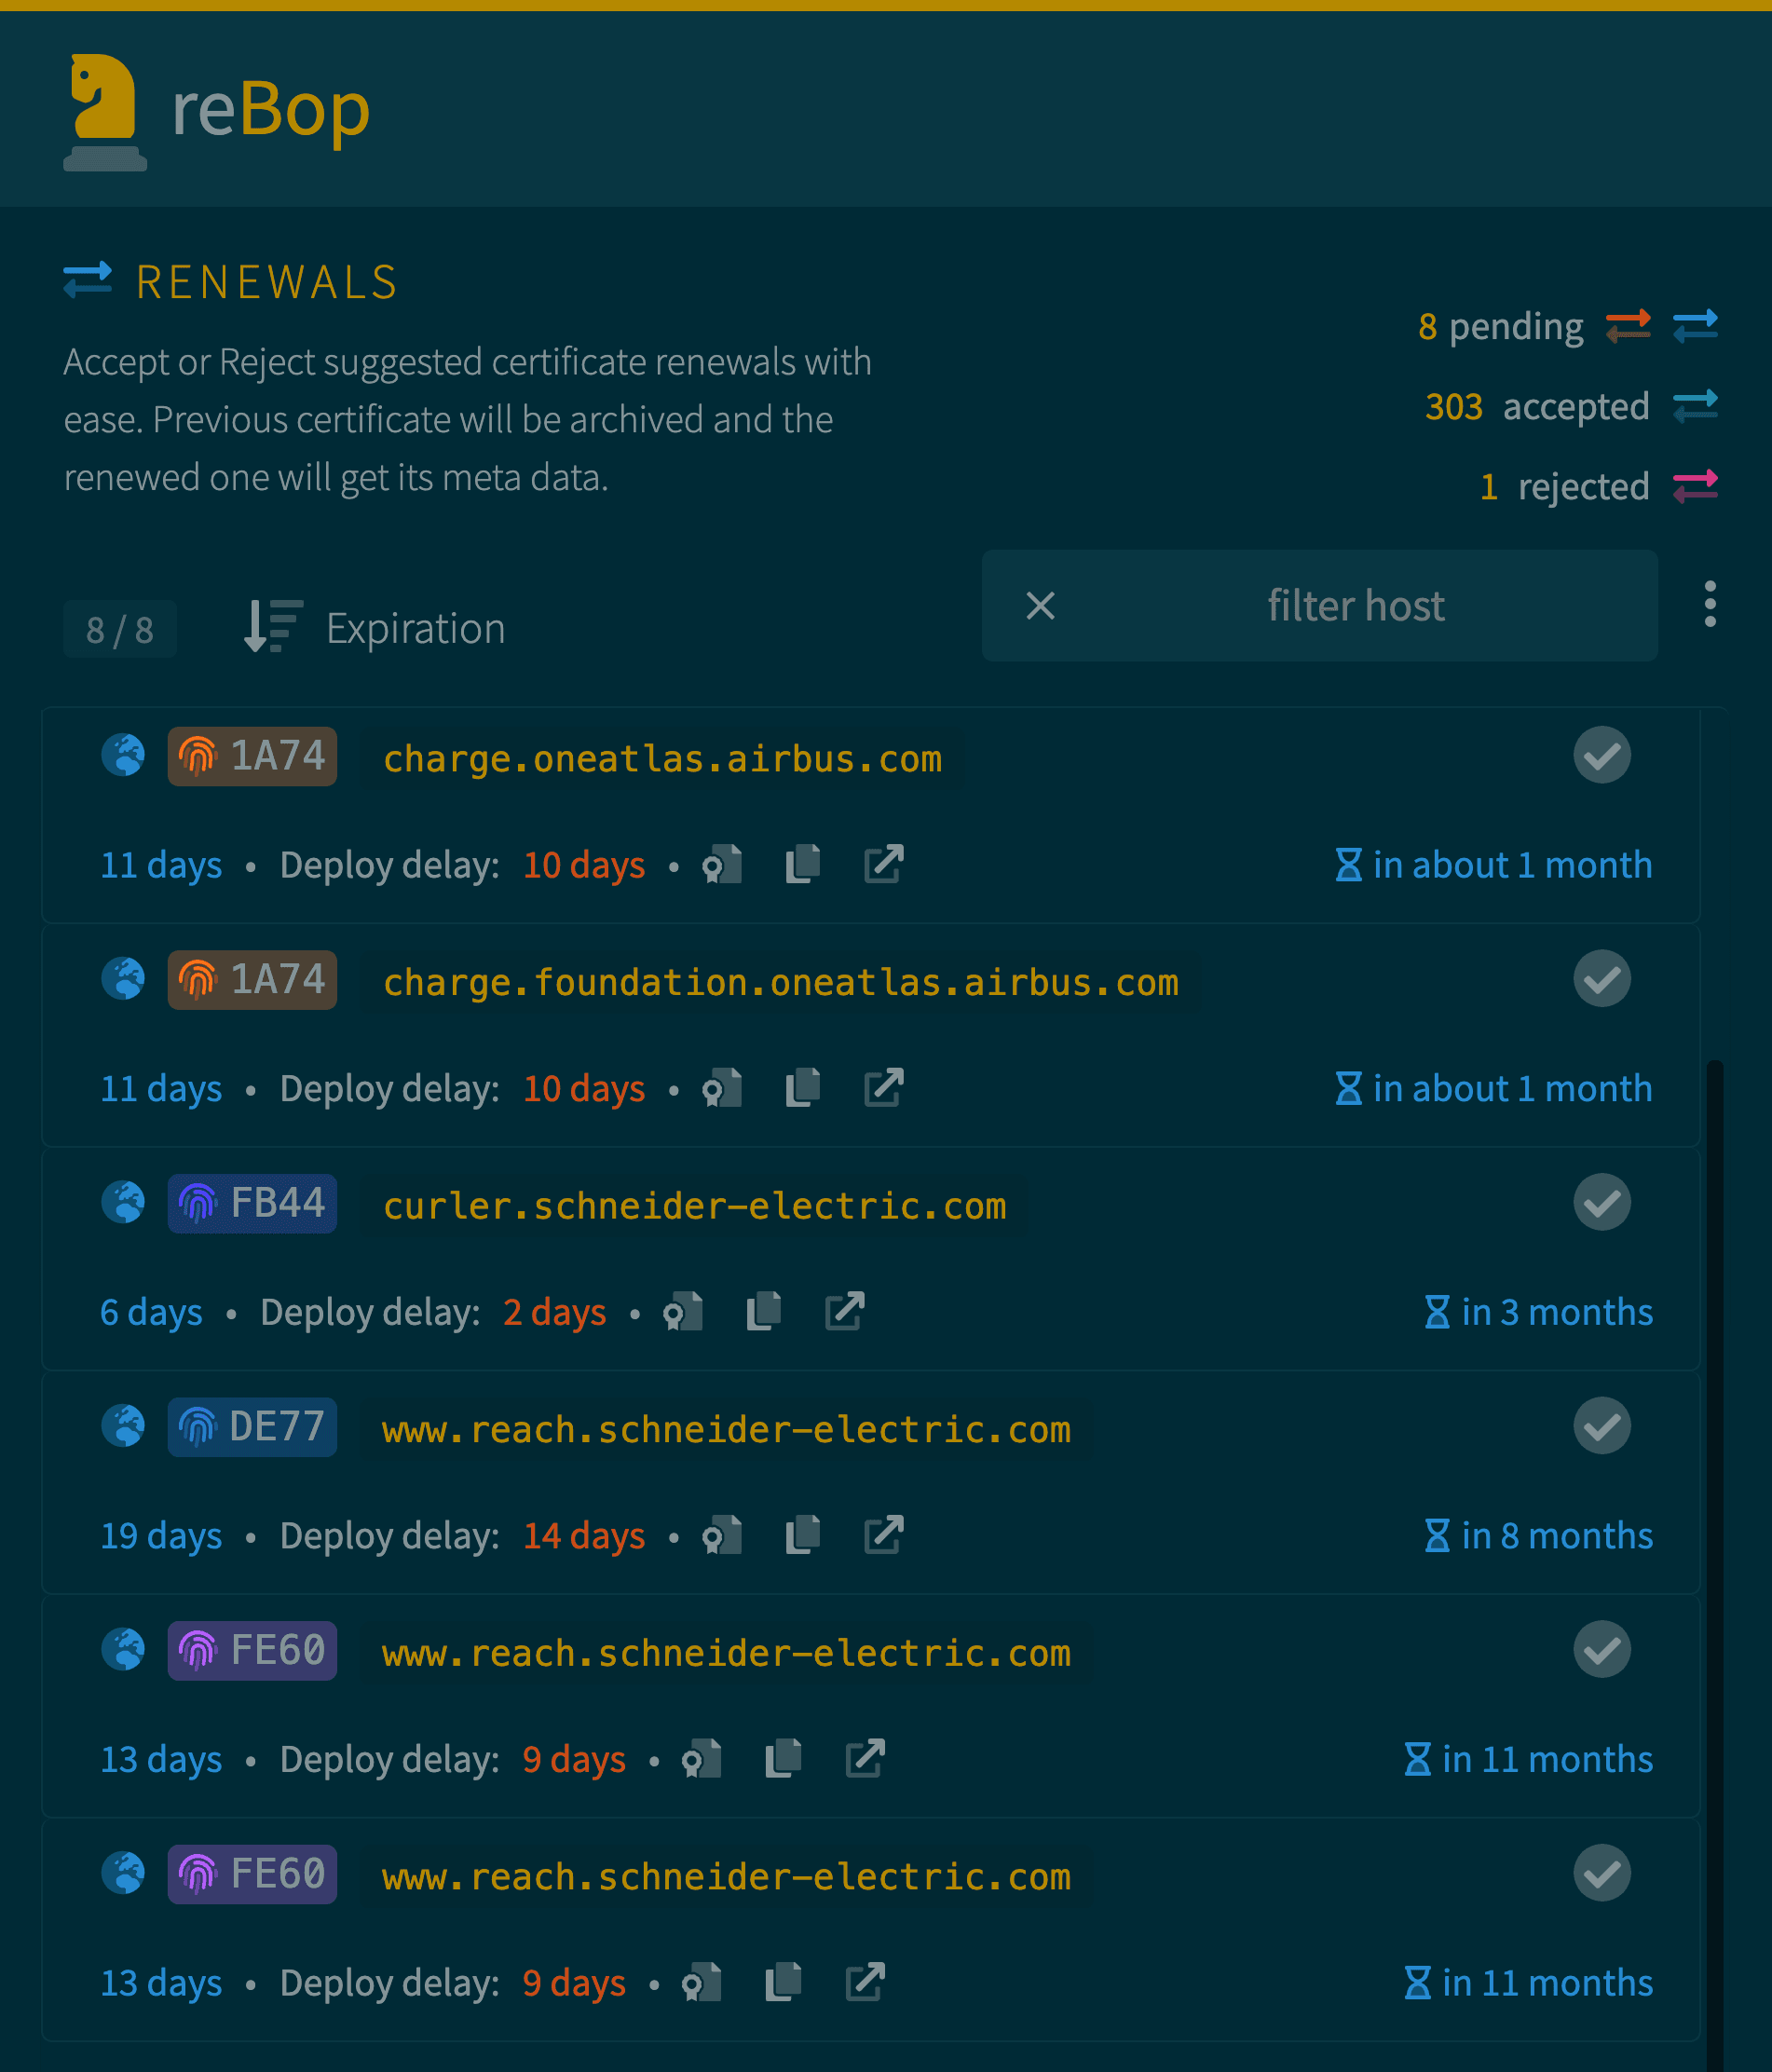Viewport: 1772px width, 2072px height.
Task: Click globe icon on the DE77 row
Action: [x=123, y=1426]
